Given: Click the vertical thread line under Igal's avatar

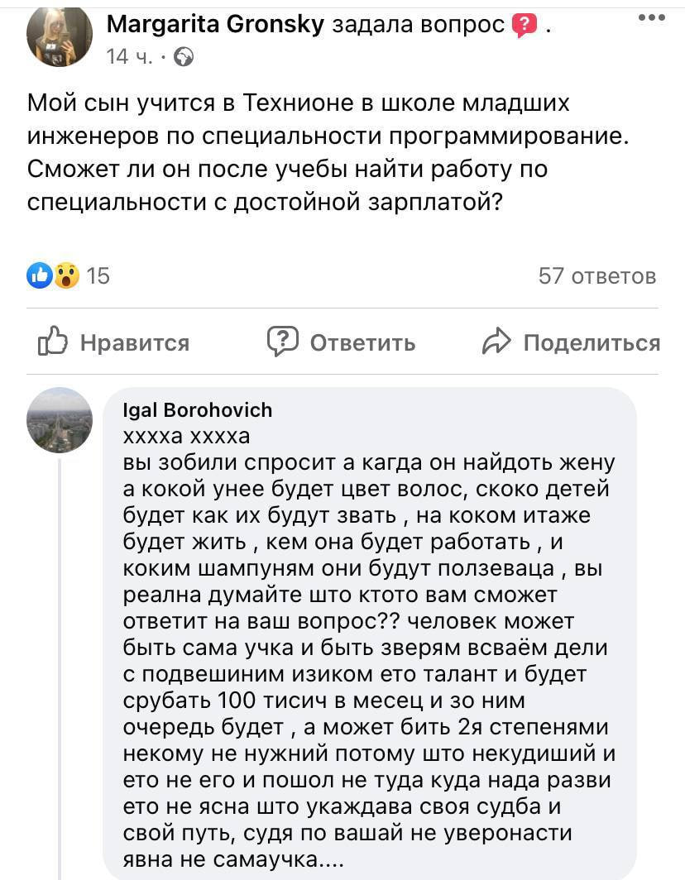Looking at the screenshot, I should pyautogui.click(x=60, y=662).
